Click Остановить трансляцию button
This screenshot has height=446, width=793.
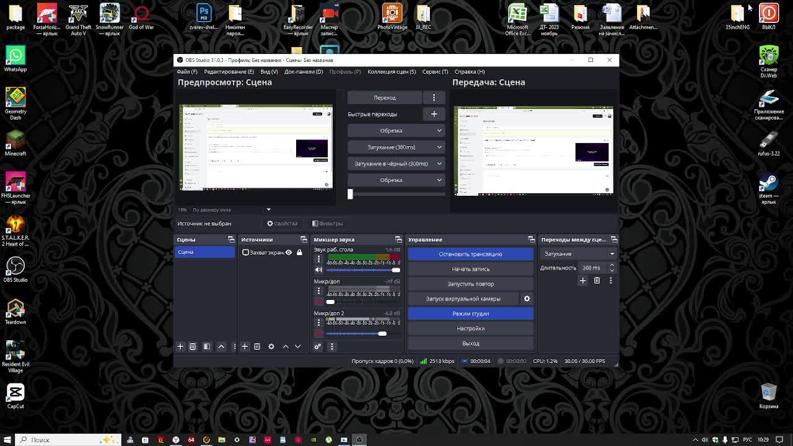pyautogui.click(x=471, y=254)
